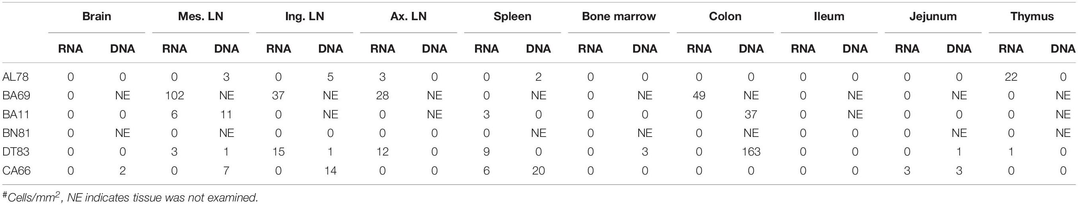
Task: Select the value 20 in CA66 Spleen DNA
Action: click(x=538, y=171)
